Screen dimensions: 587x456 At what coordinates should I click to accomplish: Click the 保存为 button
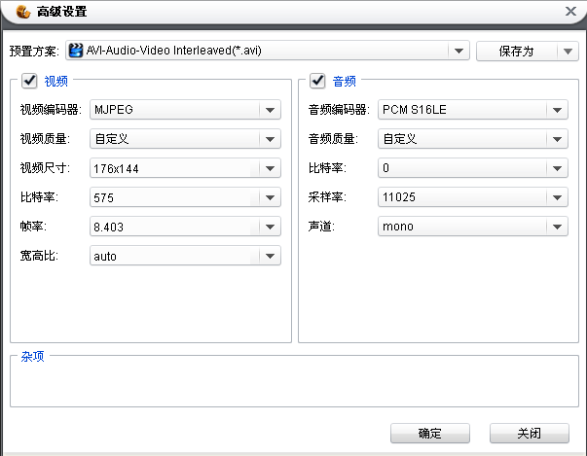tap(517, 52)
